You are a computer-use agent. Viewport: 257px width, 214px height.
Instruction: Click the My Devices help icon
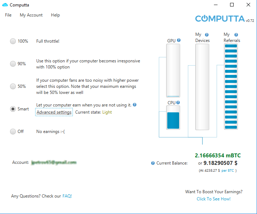click(x=207, y=35)
